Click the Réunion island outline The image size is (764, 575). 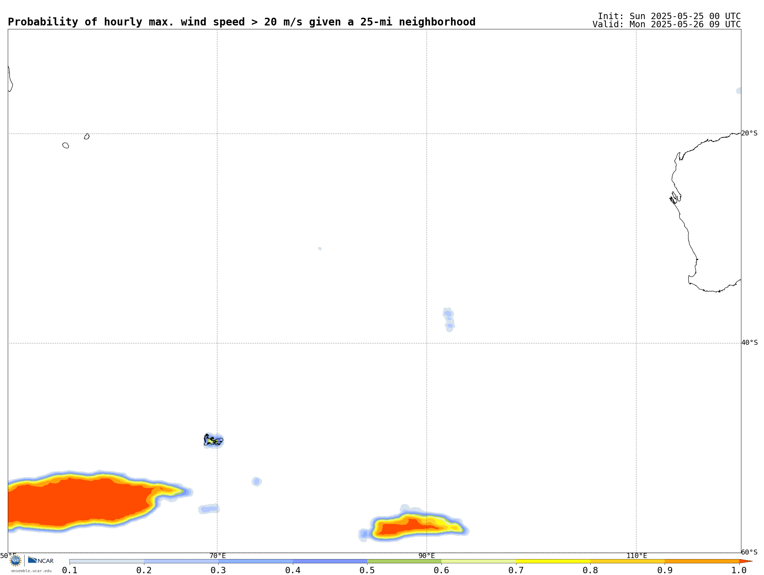(x=65, y=145)
